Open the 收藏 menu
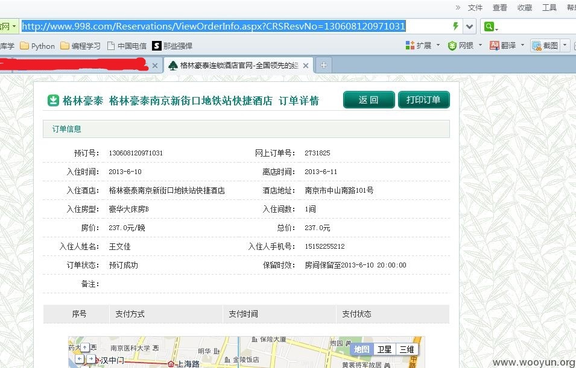 (x=525, y=8)
